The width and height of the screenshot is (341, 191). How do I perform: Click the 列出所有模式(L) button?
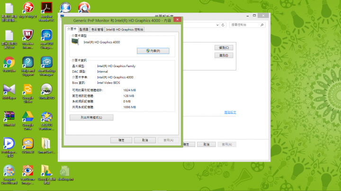coord(91,117)
